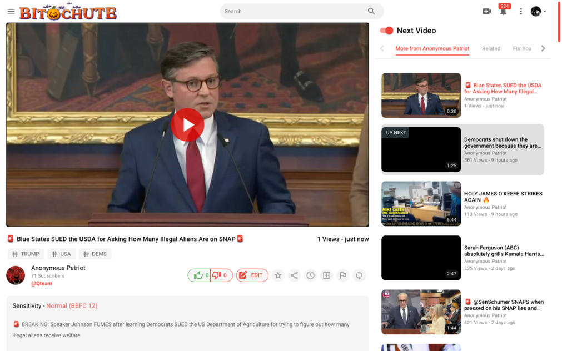
Task: Play the video with the red play button
Action: 187,125
